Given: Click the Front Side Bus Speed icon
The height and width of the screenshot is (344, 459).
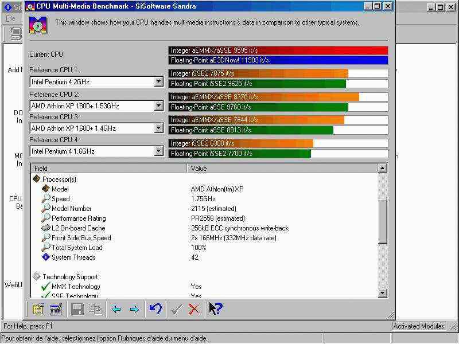Looking at the screenshot, I should [x=46, y=237].
